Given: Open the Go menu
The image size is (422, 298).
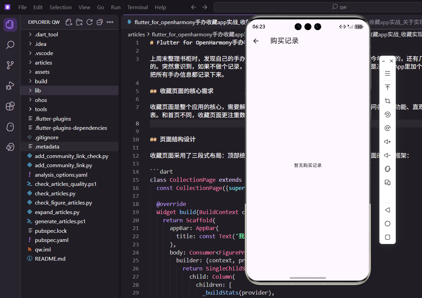Looking at the screenshot, I should [101, 7].
